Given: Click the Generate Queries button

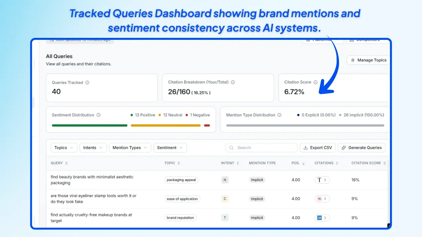Looking at the screenshot, I should coord(361,147).
